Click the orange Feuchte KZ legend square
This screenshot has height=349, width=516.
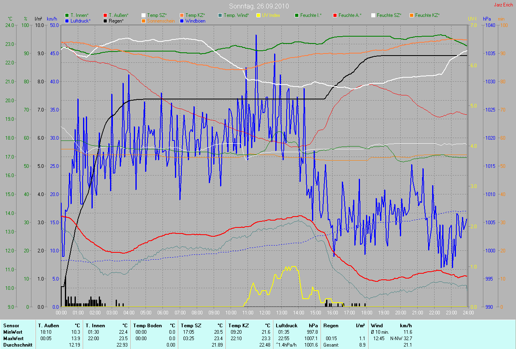tap(412, 15)
